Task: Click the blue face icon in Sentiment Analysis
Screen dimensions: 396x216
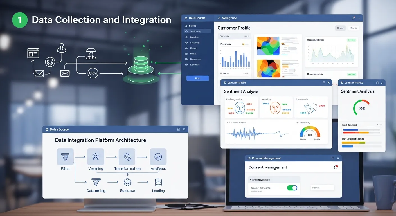Action: (x=240, y=108)
